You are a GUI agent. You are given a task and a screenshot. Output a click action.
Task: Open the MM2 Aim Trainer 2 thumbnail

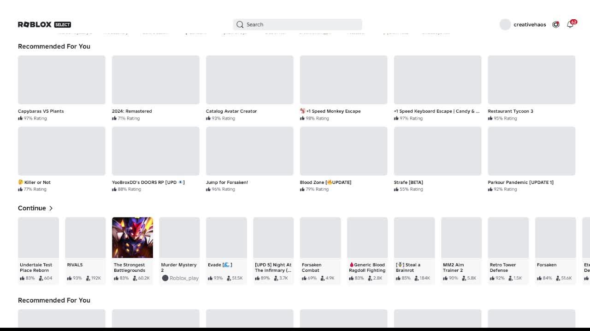click(x=461, y=238)
